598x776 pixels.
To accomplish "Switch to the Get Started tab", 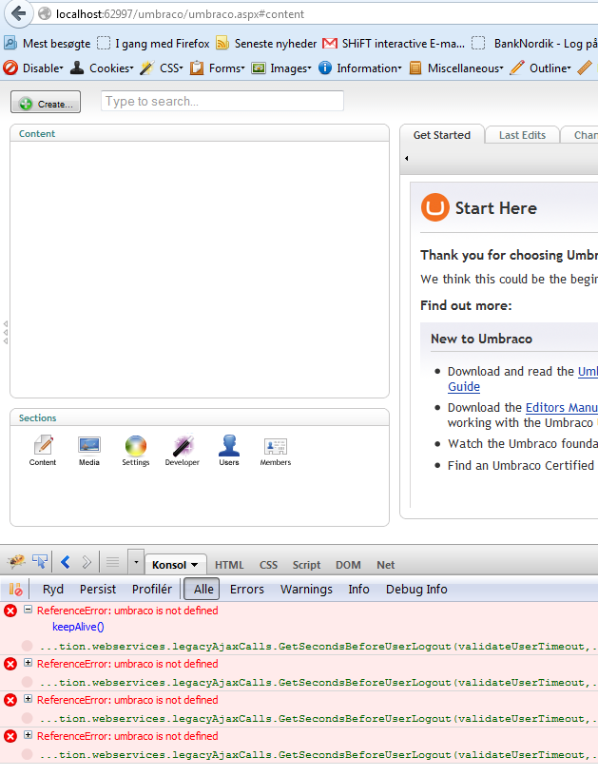I will pos(442,135).
